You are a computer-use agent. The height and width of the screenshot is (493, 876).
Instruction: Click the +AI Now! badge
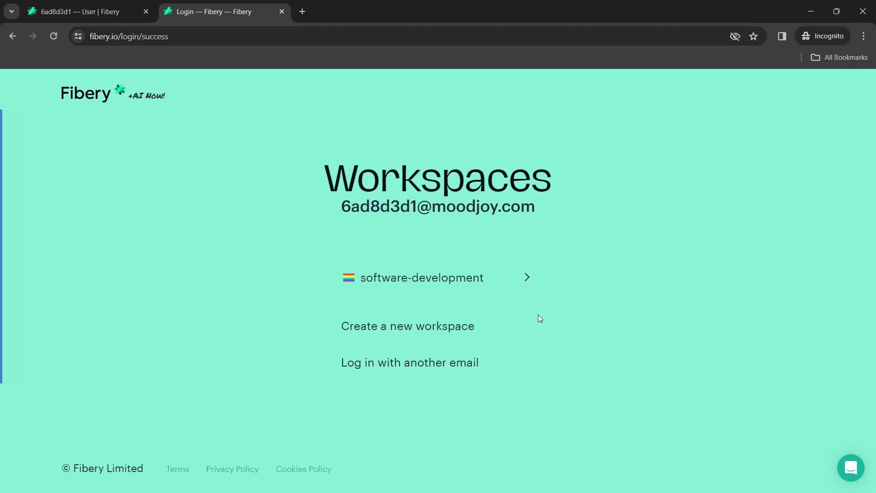pyautogui.click(x=146, y=96)
